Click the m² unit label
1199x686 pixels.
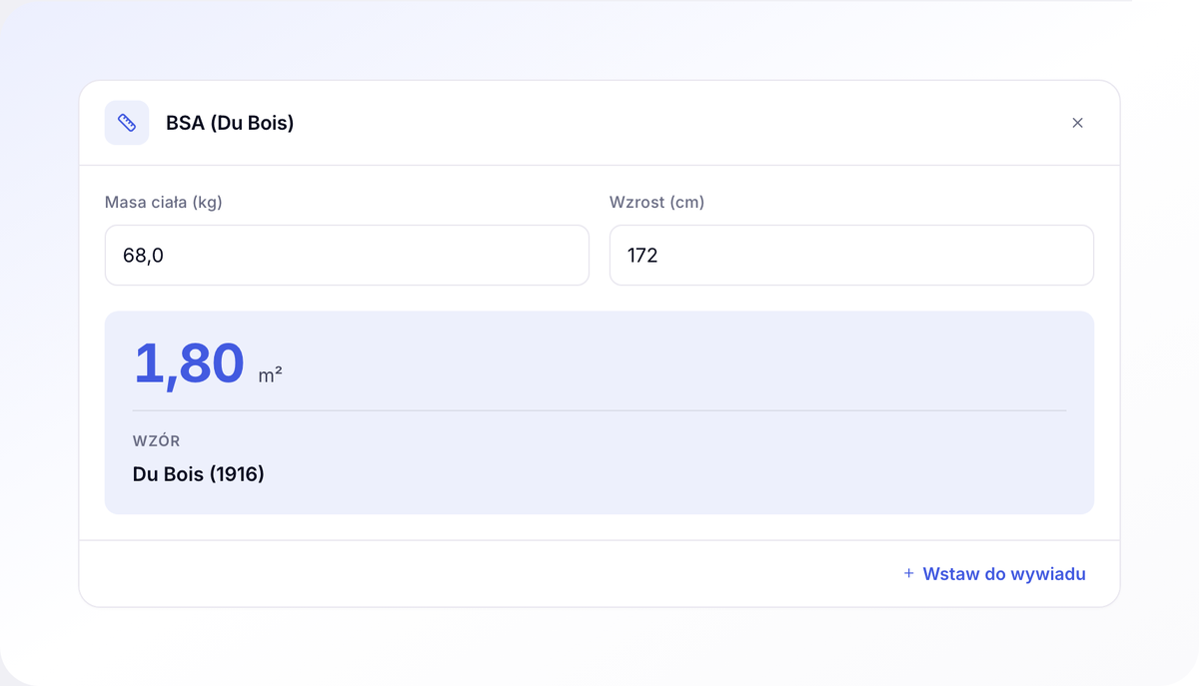point(270,374)
